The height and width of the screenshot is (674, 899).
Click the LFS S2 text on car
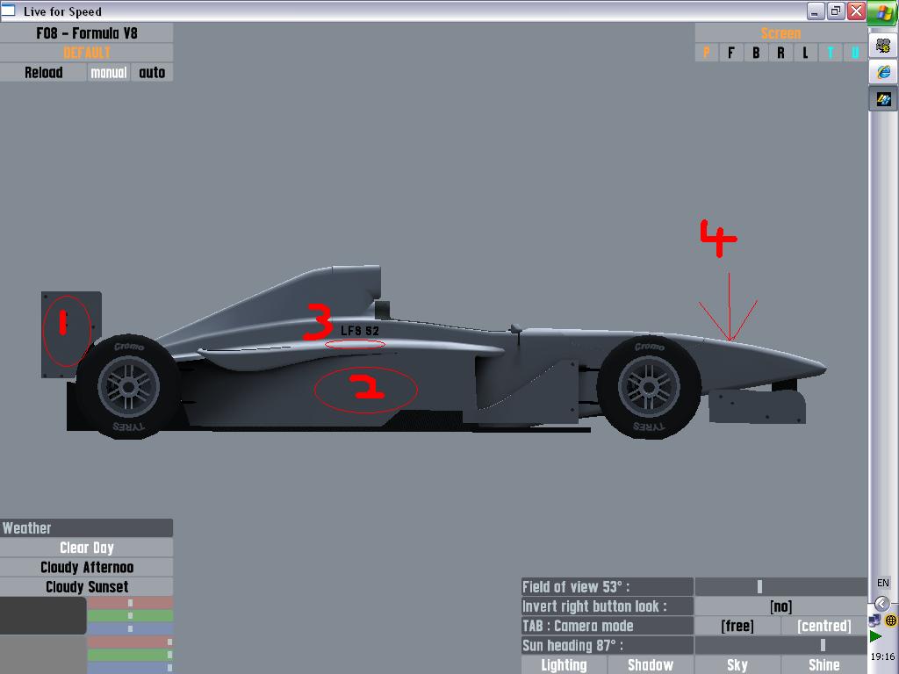[x=359, y=331]
